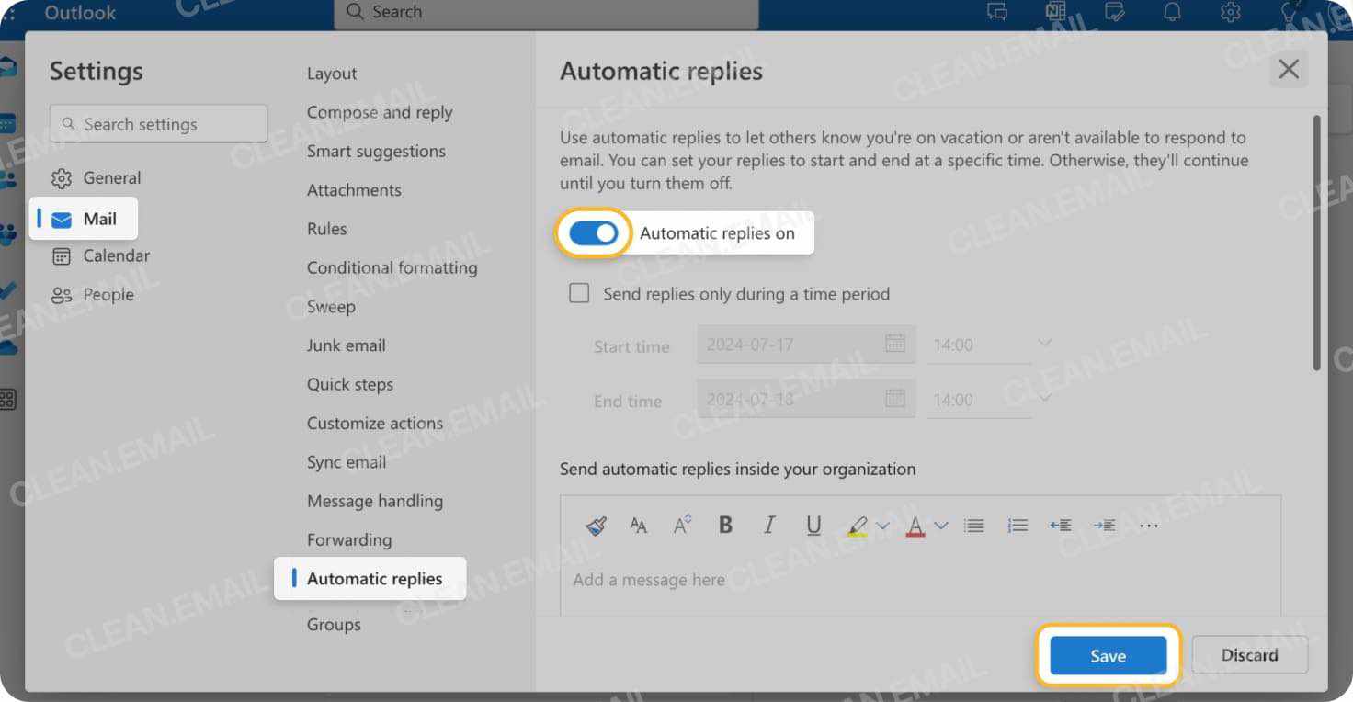Click the Outlook search box
1353x702 pixels.
tap(546, 13)
